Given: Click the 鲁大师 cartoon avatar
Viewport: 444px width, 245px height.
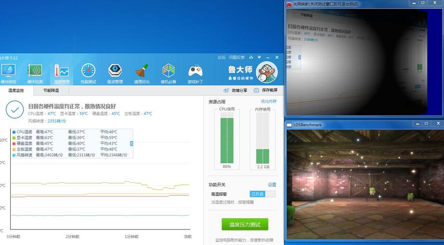Looking at the screenshot, I should pyautogui.click(x=267, y=72).
